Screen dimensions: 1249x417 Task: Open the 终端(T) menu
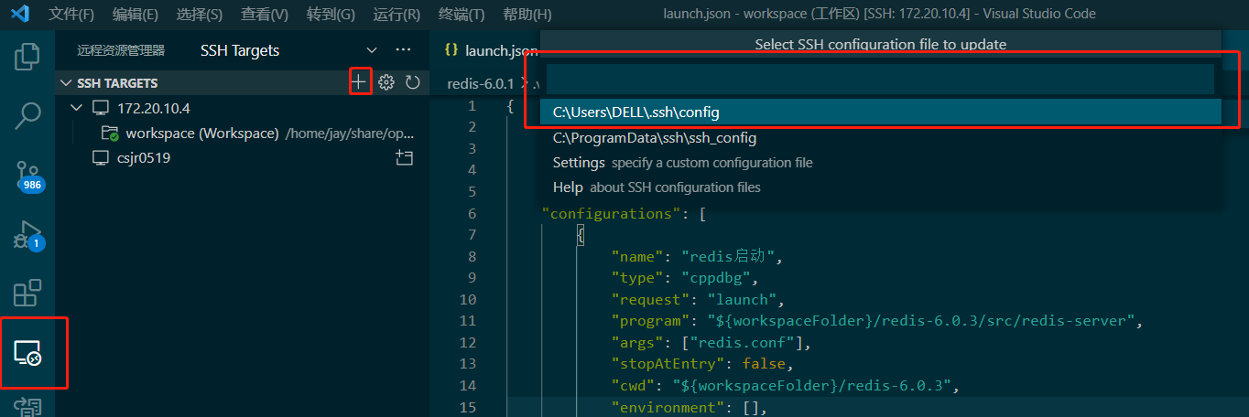point(462,14)
